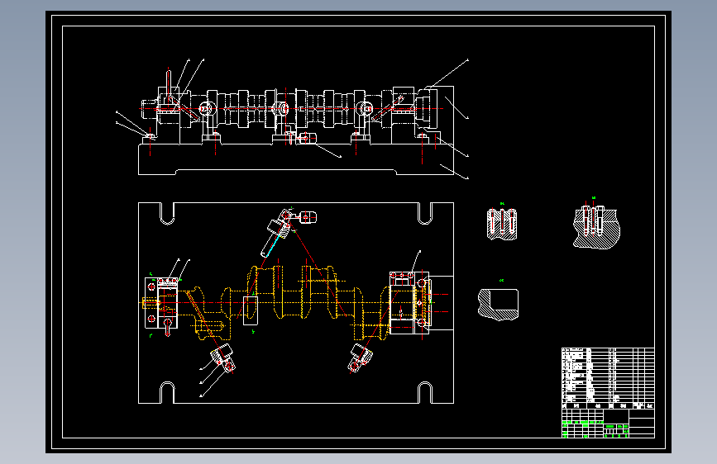The width and height of the screenshot is (717, 464).
Task: Select the cyan line on the upper clamp
Action: [x=274, y=246]
